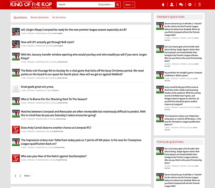This screenshot has height=188, width=215.
Task: Switch to My Questions tab
Action: 59,17
